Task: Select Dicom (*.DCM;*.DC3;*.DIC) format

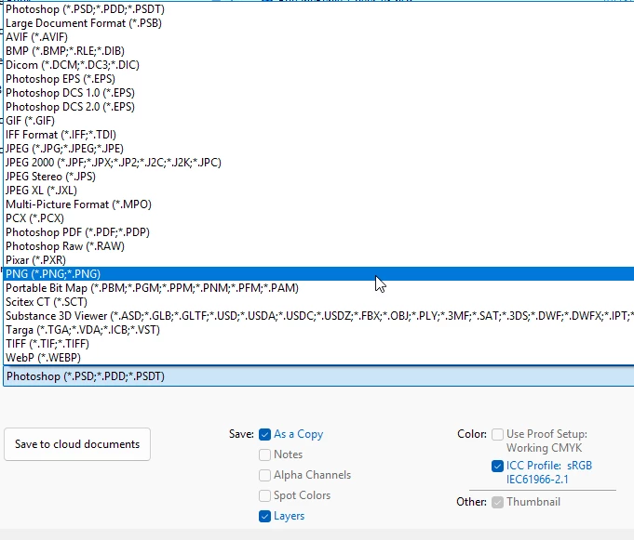Action: point(318,65)
